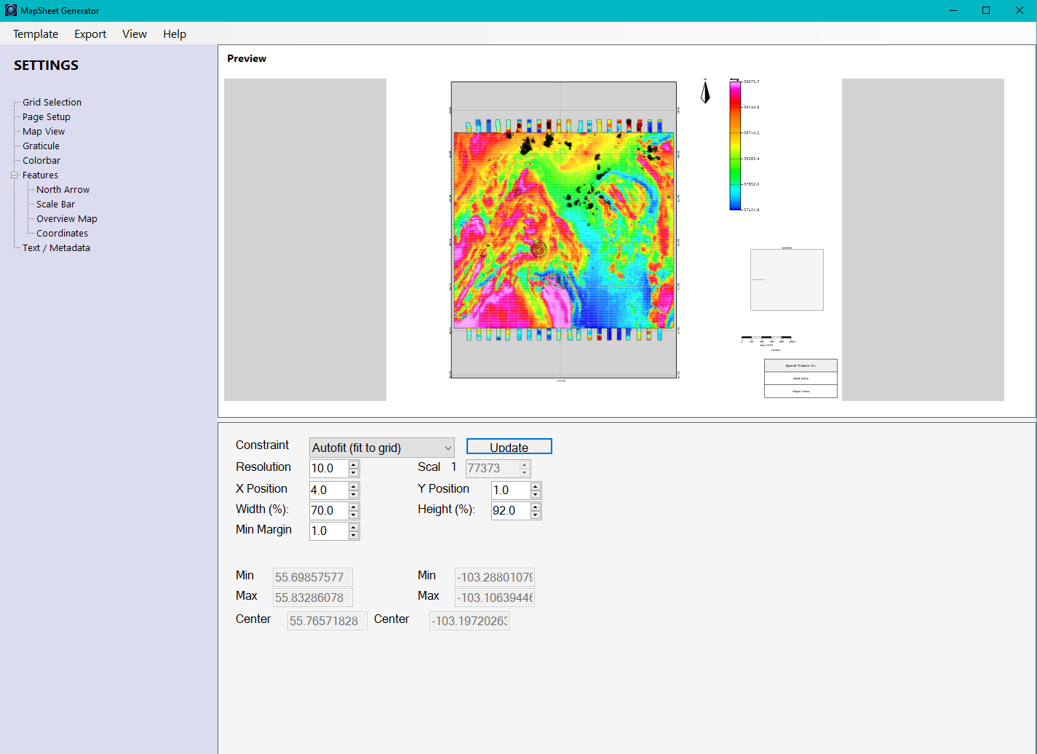Screen dimensions: 1037x754
Task: Open North Arrow settings
Action: click(63, 190)
